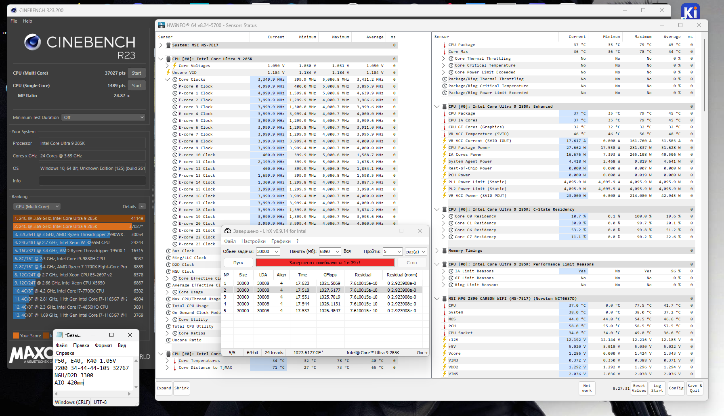Click the thermometer icon beside Core Temperatures

(x=175, y=360)
